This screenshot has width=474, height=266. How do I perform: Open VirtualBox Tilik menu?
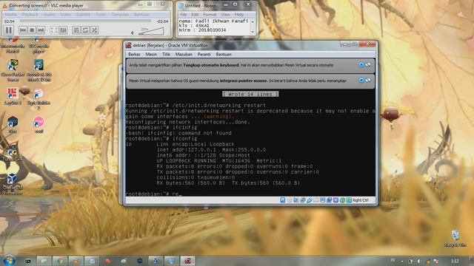[x=166, y=54]
